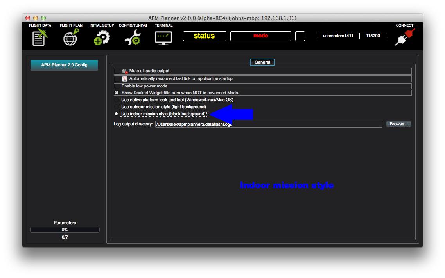Choose outdoor mission style light background
The width and height of the screenshot is (445, 278).
coord(116,107)
